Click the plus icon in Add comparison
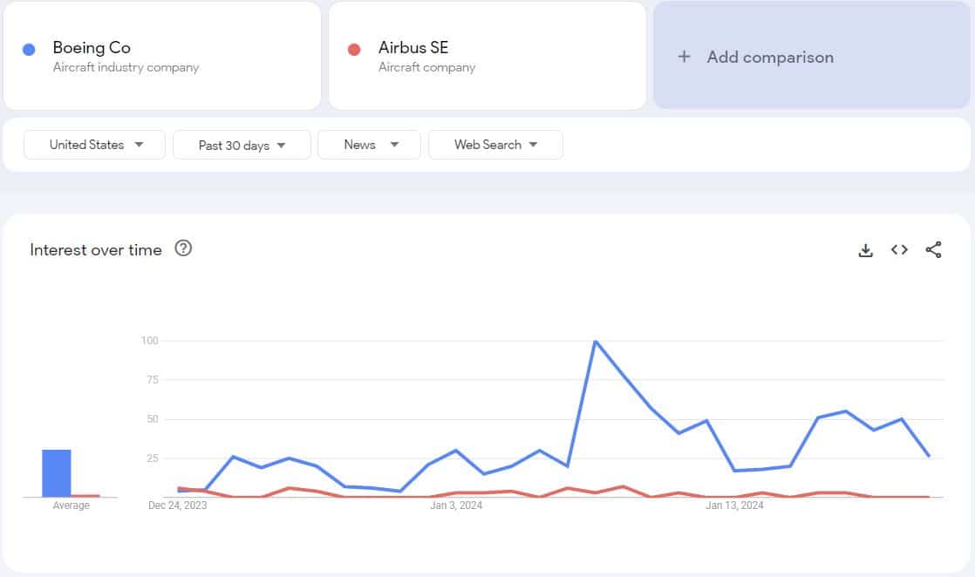This screenshot has height=577, width=975. coord(685,57)
